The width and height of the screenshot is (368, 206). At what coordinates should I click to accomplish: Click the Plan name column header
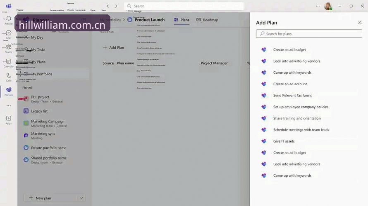[125, 63]
